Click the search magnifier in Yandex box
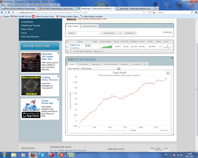198x158 pixels. click(x=192, y=12)
